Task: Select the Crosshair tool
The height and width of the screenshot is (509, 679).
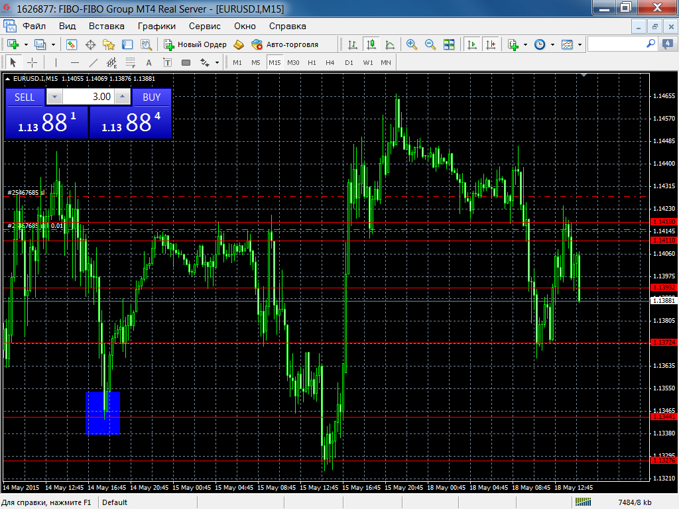Action: tap(32, 63)
